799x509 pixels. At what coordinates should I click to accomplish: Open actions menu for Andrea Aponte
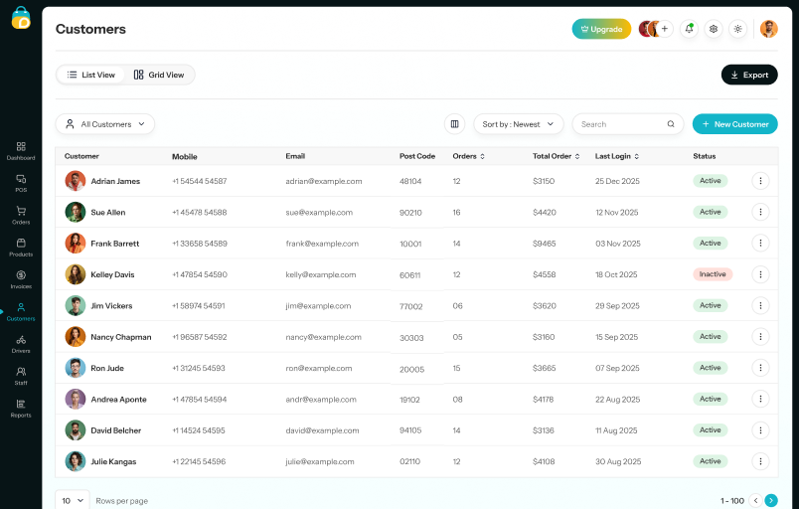tap(760, 399)
